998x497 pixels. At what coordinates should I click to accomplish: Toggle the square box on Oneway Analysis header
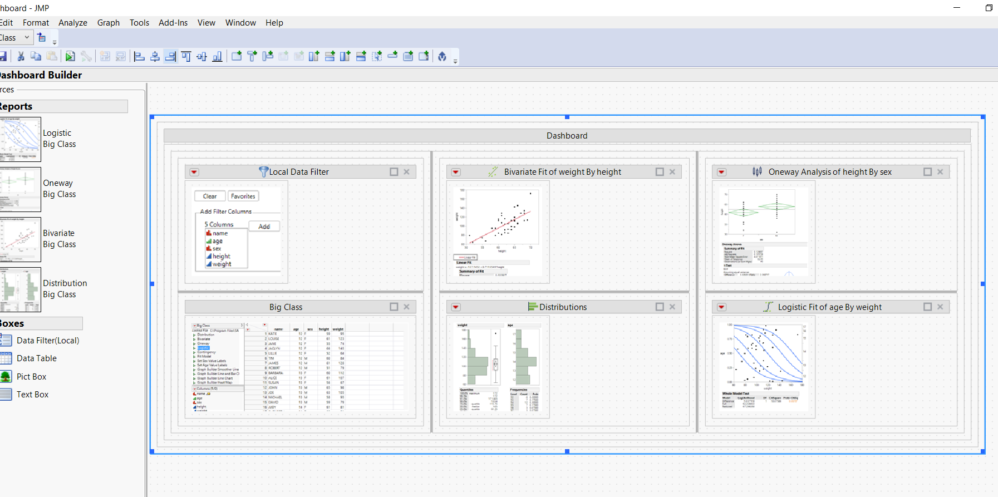927,172
